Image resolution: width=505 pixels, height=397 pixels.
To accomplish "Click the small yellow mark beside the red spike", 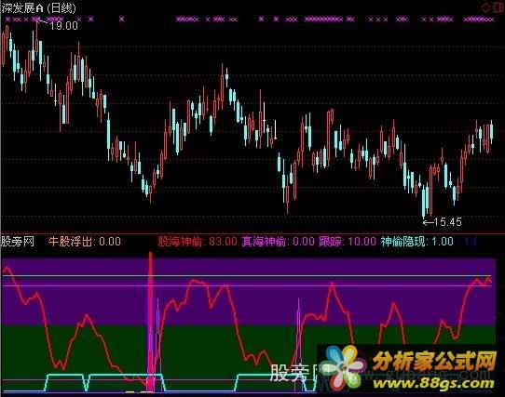I will point(130,392).
